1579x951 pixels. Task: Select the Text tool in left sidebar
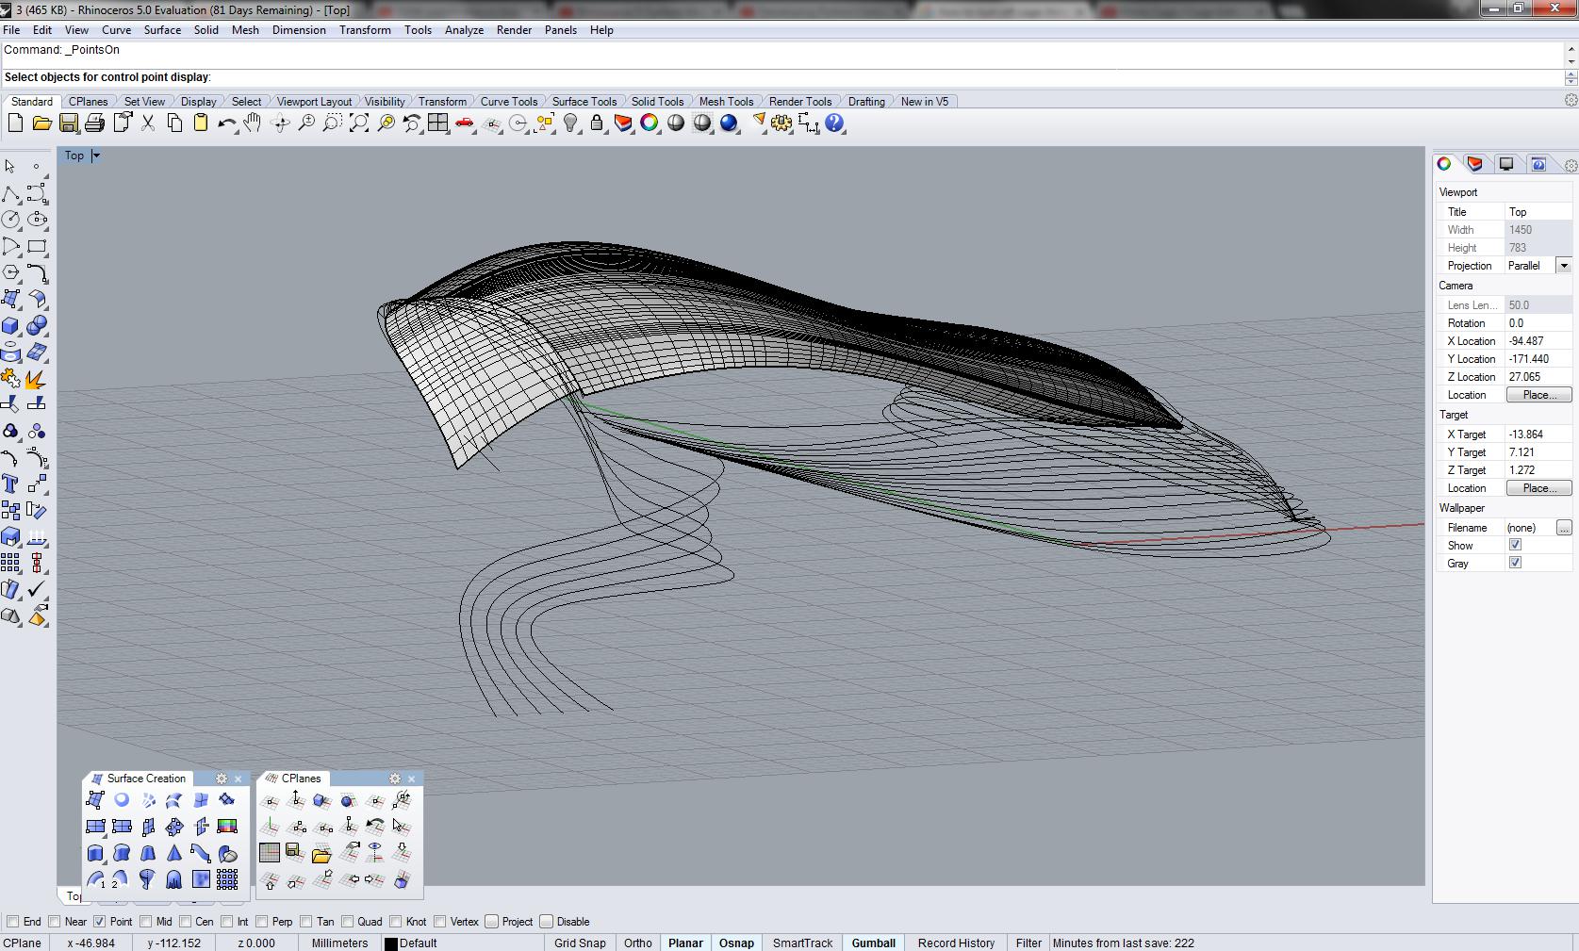tap(10, 484)
